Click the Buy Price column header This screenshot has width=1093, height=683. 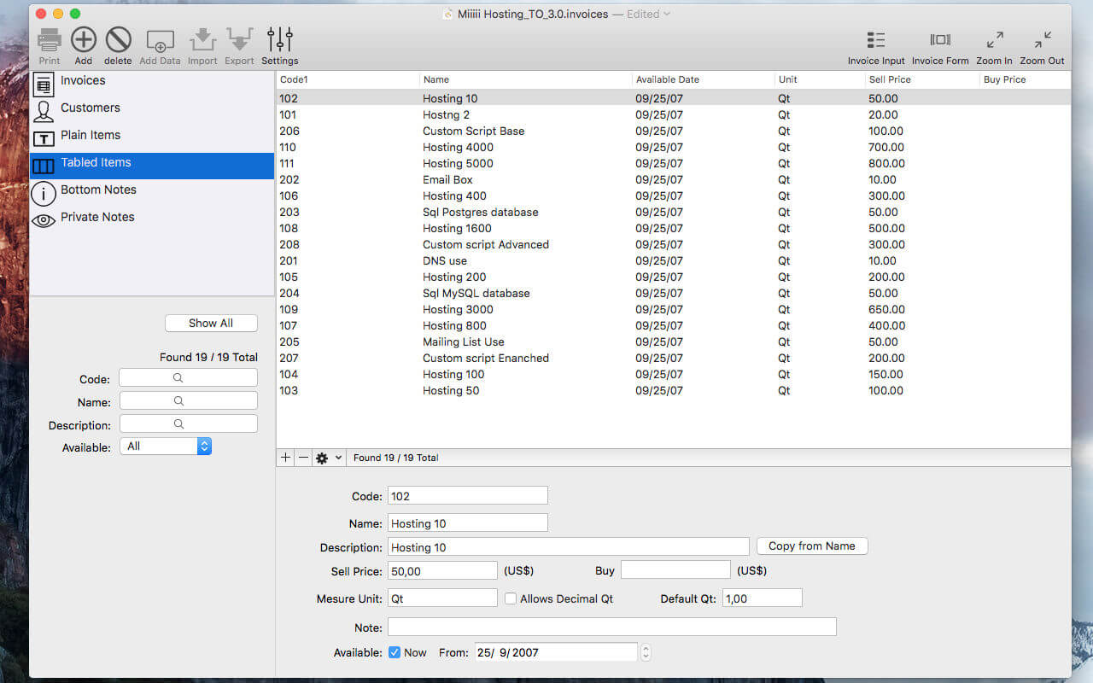click(x=1026, y=79)
